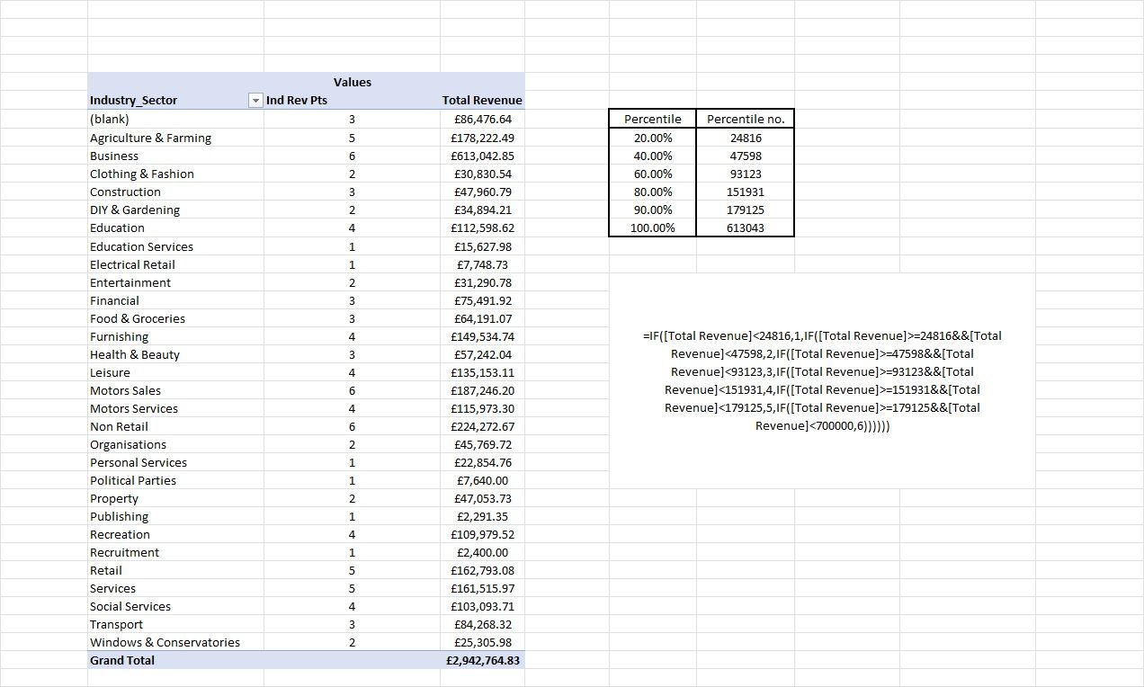Select the Total Revenue column header
Viewport: 1144px width, 687px height.
[x=482, y=101]
